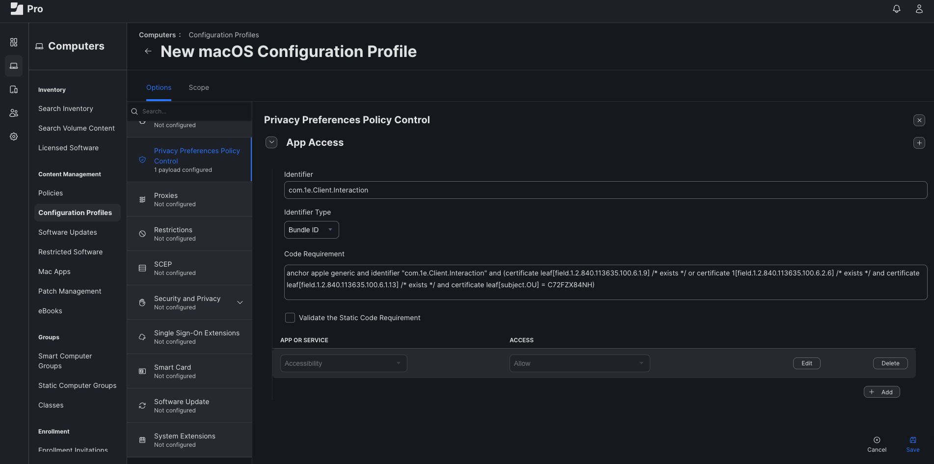Screen dimensions: 934x464
Task: Collapse the App Access section
Action: 271,142
